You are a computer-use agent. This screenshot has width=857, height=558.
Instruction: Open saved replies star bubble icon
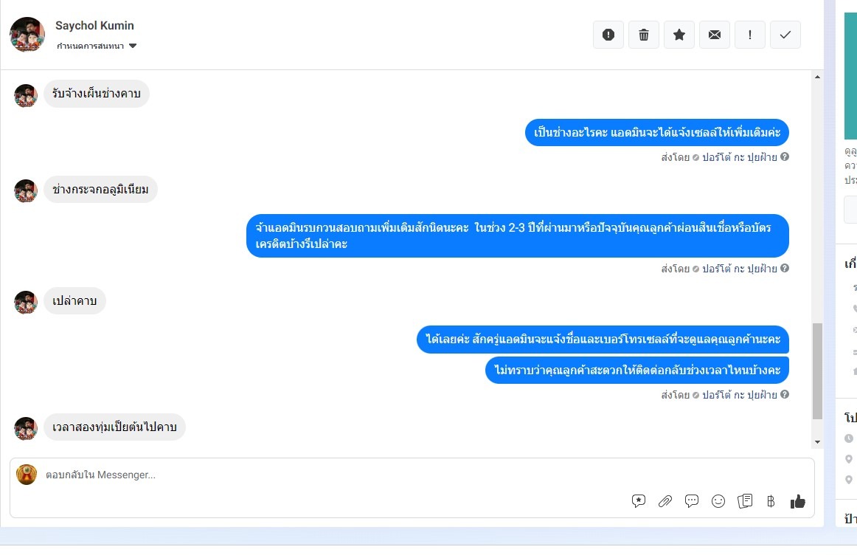[x=639, y=501]
